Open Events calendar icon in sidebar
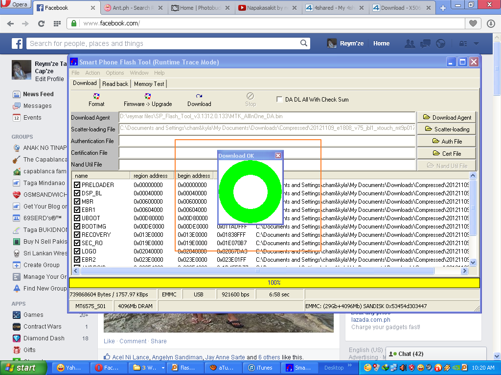 pyautogui.click(x=17, y=118)
